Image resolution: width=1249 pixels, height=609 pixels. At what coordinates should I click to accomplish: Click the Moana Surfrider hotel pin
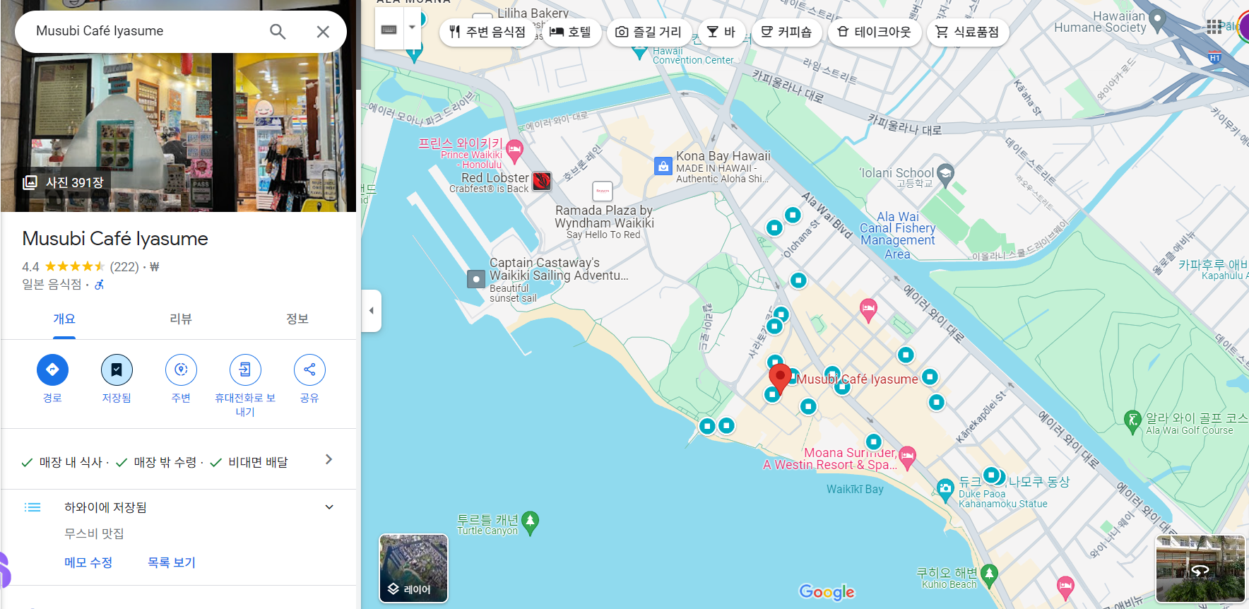907,456
